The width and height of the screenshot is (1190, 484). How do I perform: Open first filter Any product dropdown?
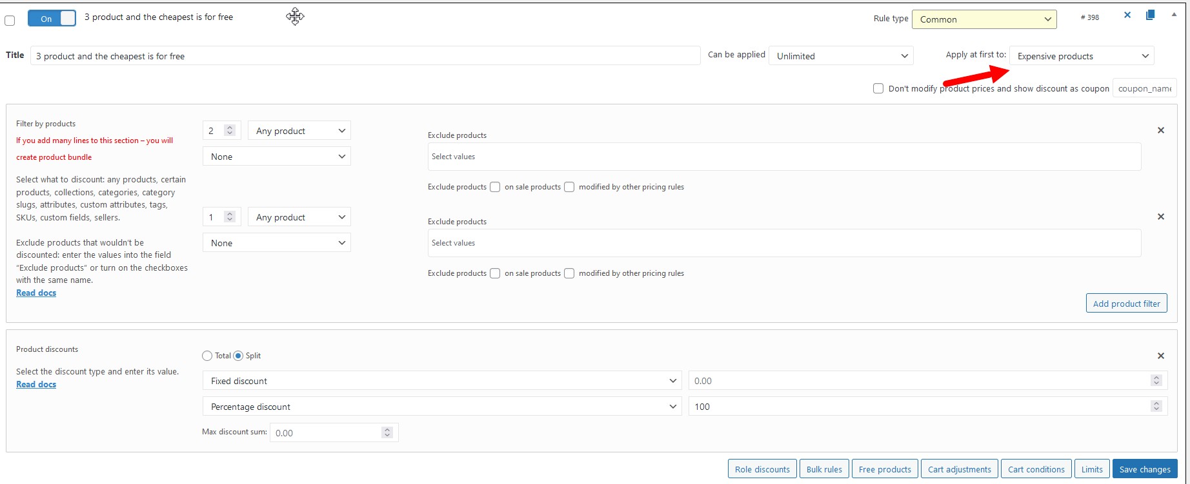point(299,131)
